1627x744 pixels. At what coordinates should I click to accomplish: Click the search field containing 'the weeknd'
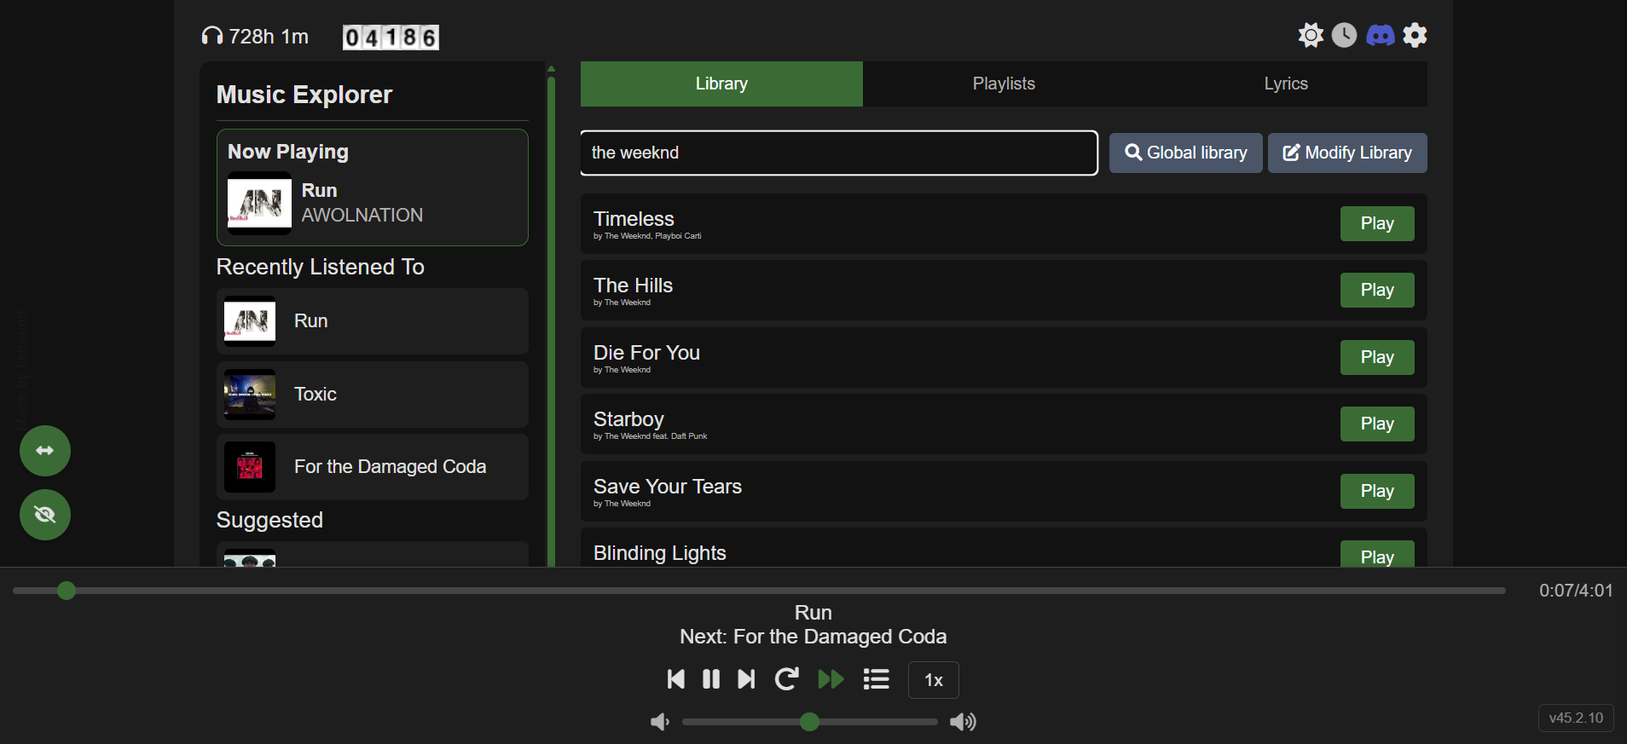(x=837, y=153)
